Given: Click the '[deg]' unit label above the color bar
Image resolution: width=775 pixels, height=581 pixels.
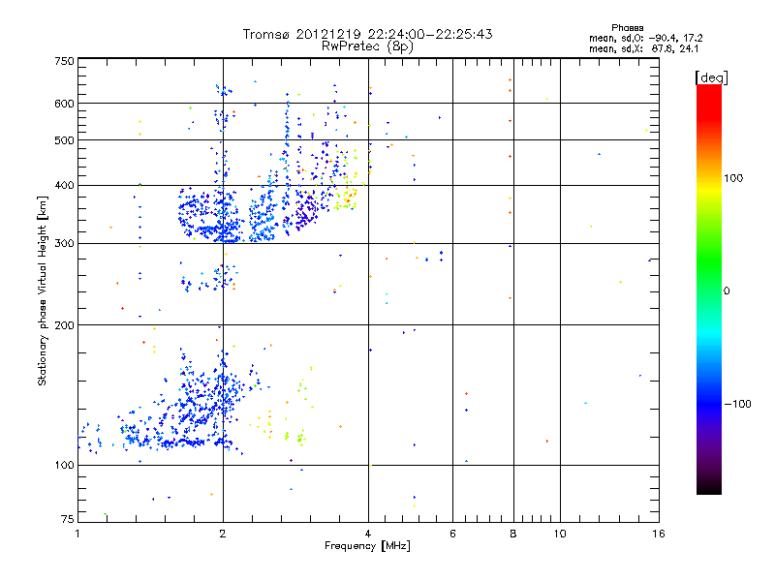Looking at the screenshot, I should [711, 77].
